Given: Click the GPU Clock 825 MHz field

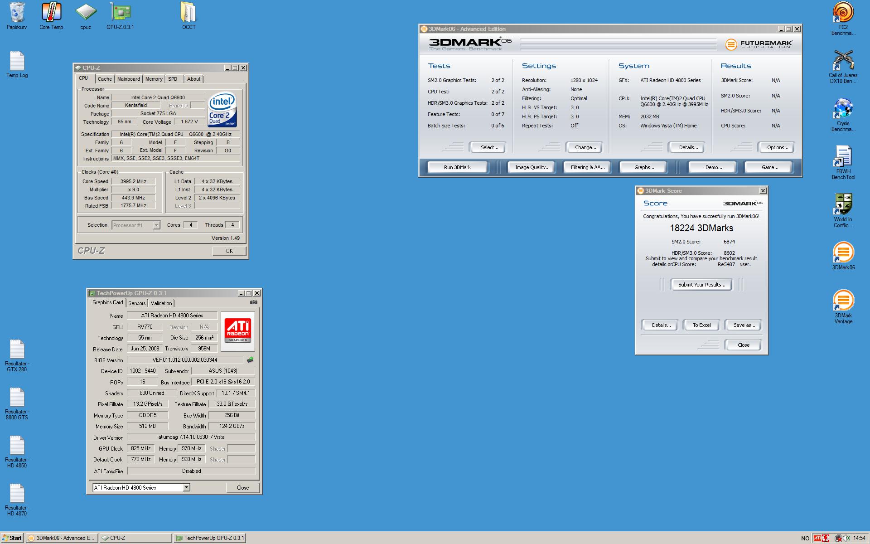Looking at the screenshot, I should pos(140,448).
